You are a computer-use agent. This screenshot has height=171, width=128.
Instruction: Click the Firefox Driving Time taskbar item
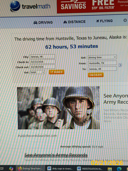pyautogui.click(x=30, y=168)
